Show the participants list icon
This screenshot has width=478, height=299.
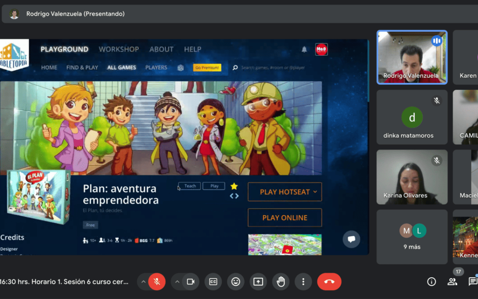452,282
